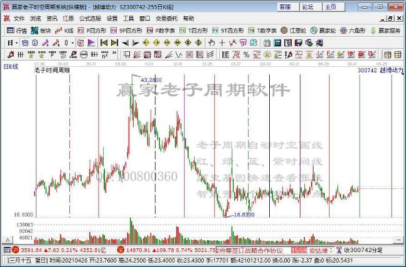
Task: Open the 板块 sector view
Action: 41,31
